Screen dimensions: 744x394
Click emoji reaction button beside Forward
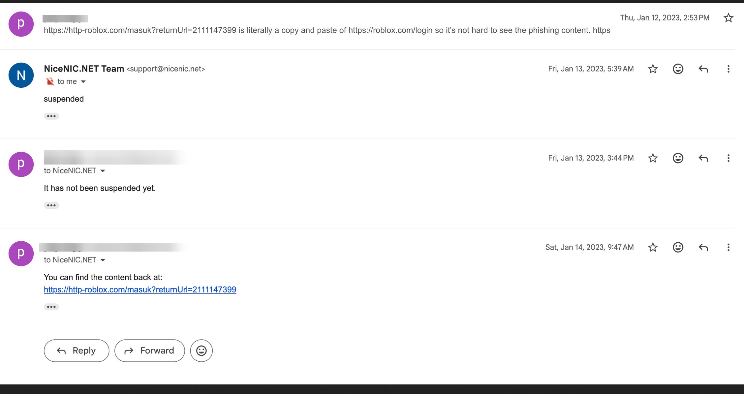click(201, 350)
